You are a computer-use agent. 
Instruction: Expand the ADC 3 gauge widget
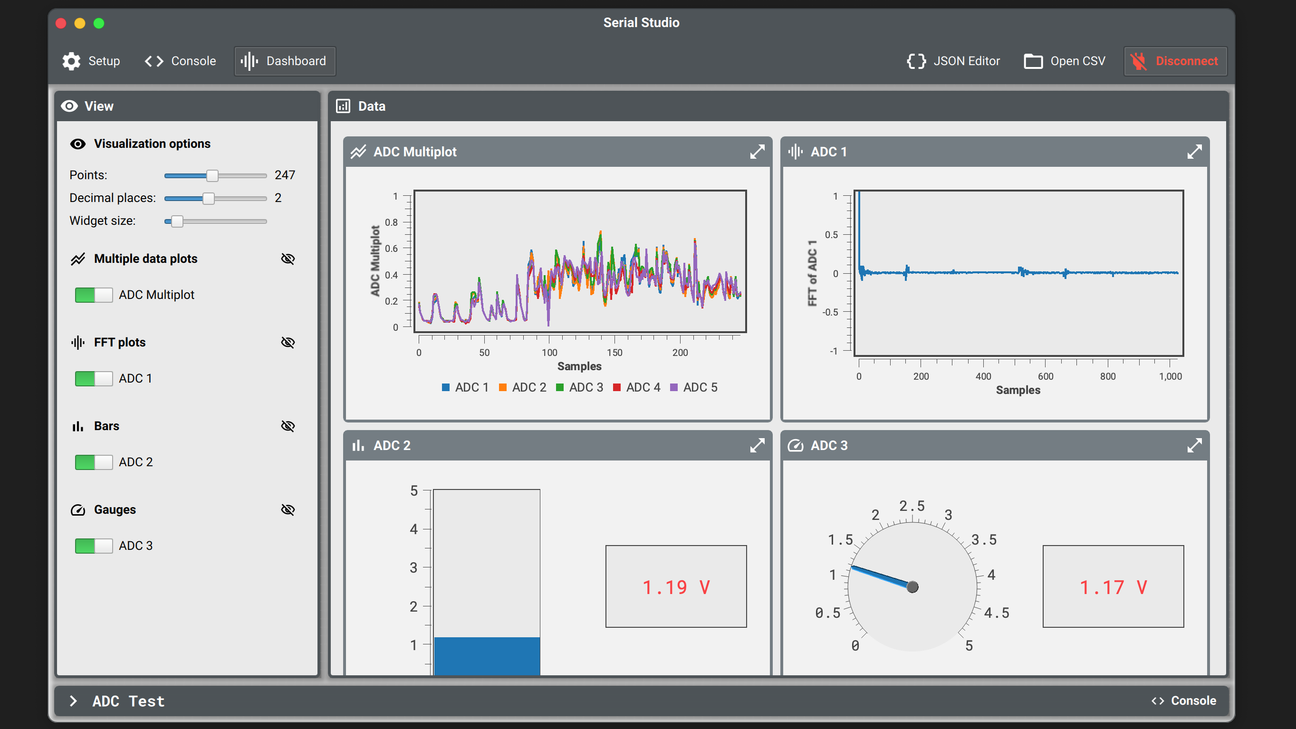click(1194, 445)
